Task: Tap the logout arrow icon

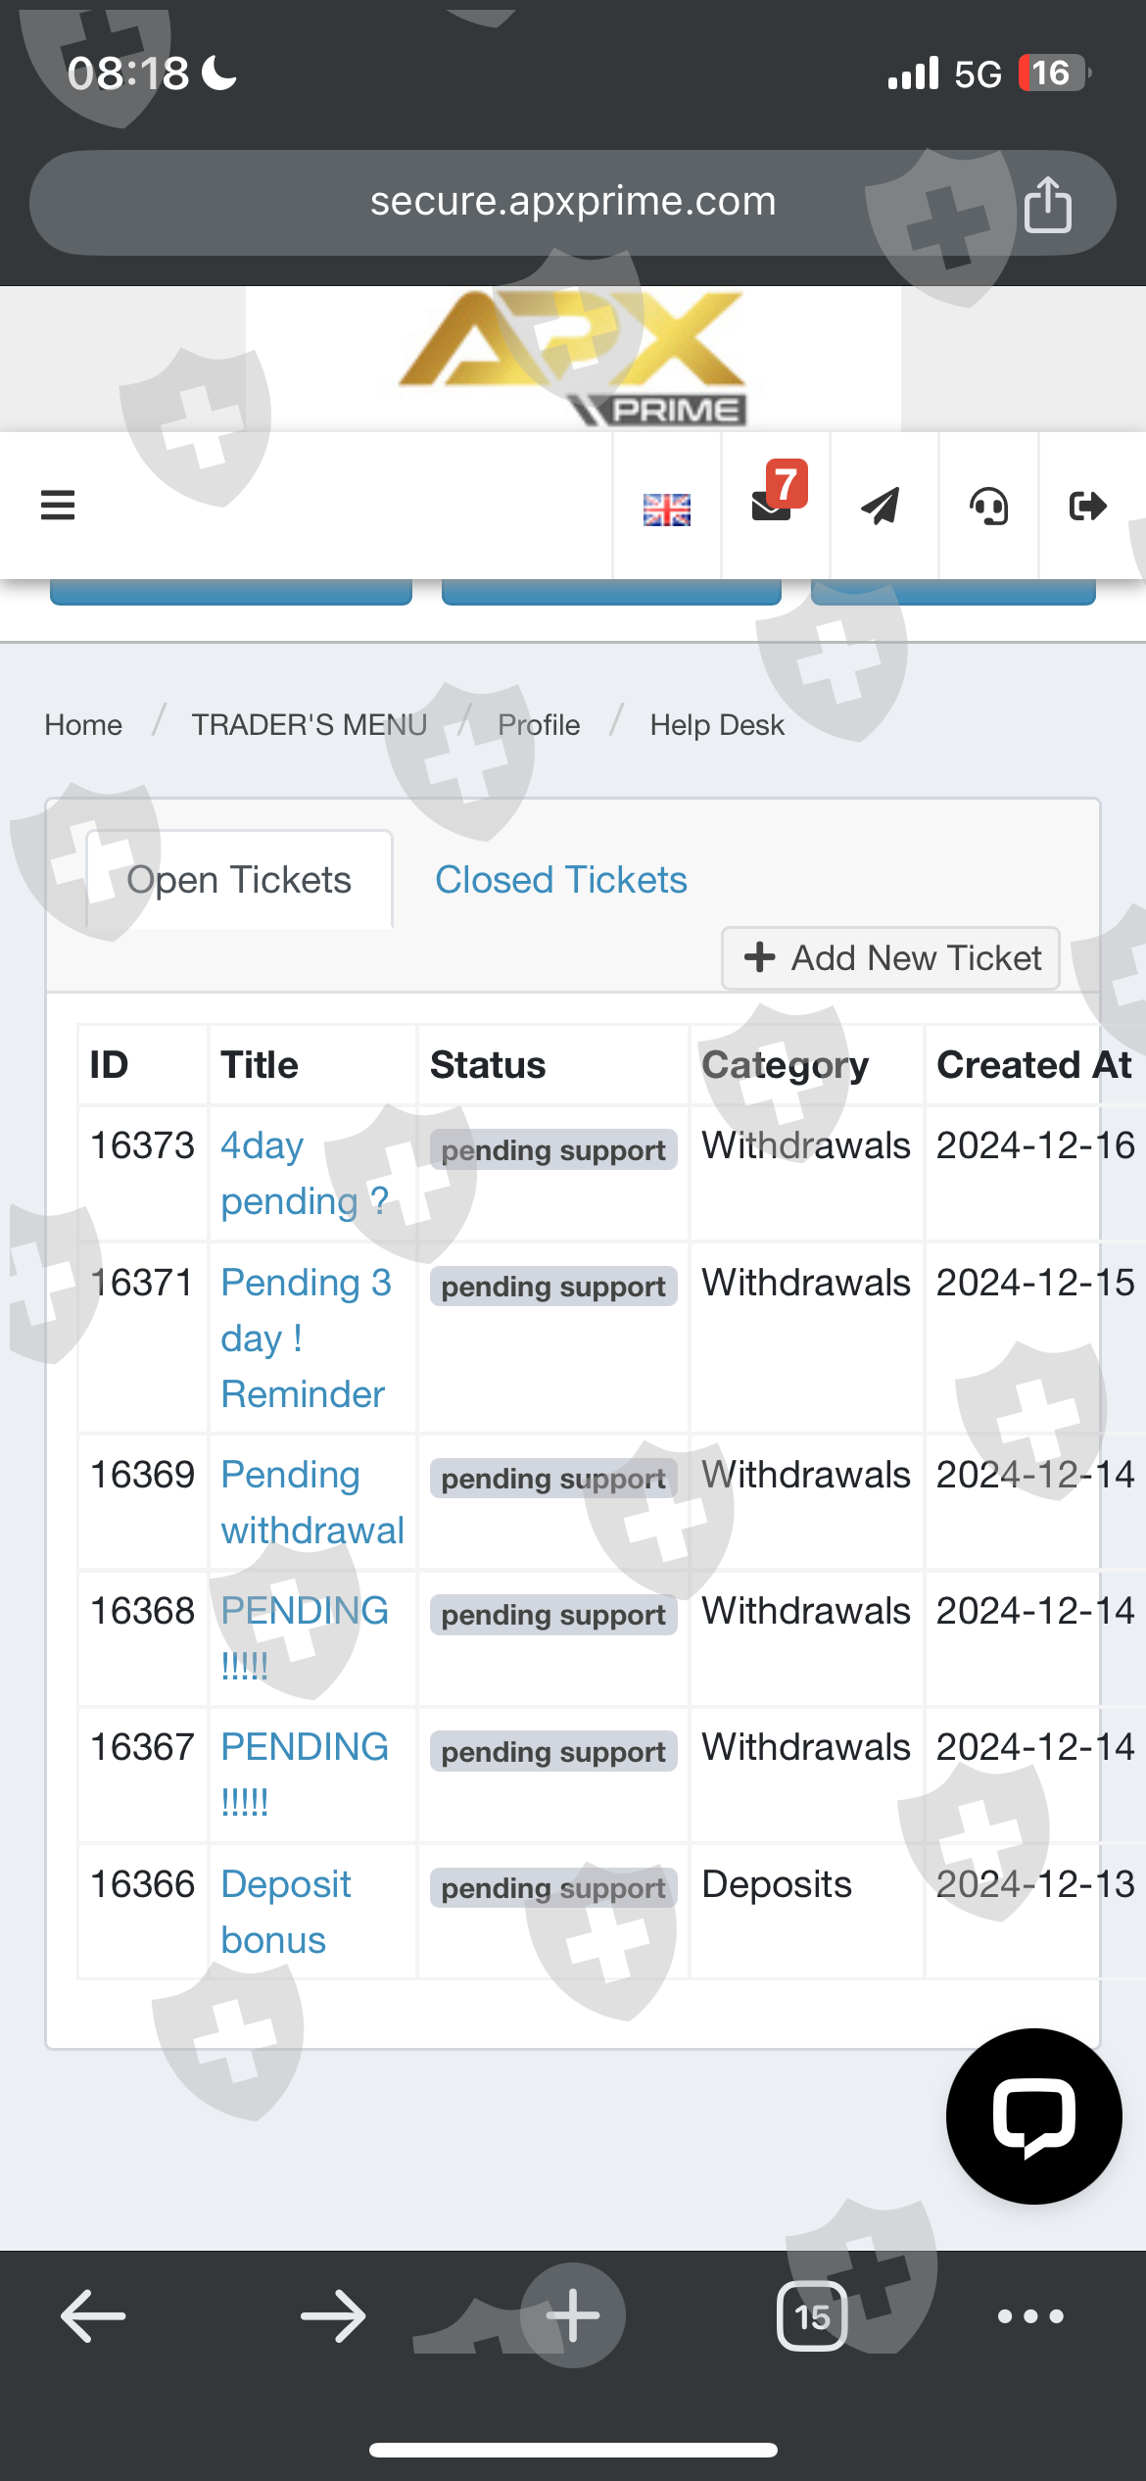Action: (1087, 506)
